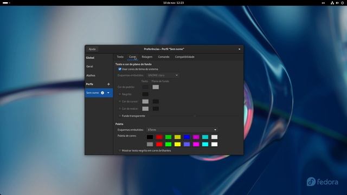The height and width of the screenshot is (195, 347).
Task: Open the Atalhos section in the sidebar
Action: (x=99, y=75)
